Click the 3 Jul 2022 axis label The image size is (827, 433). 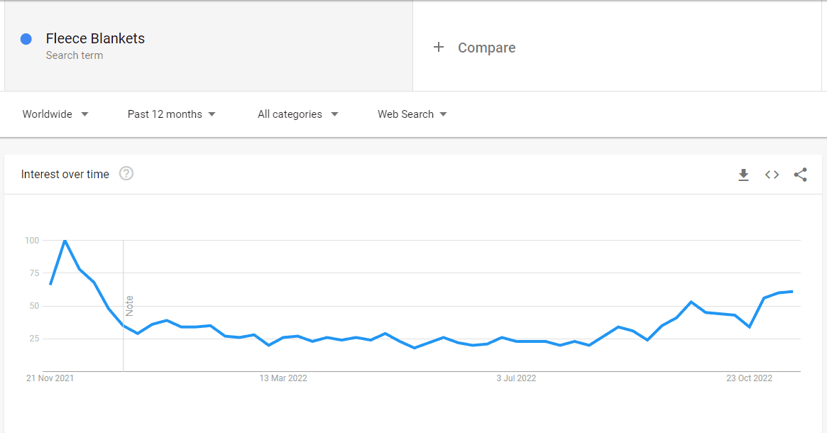tap(516, 378)
